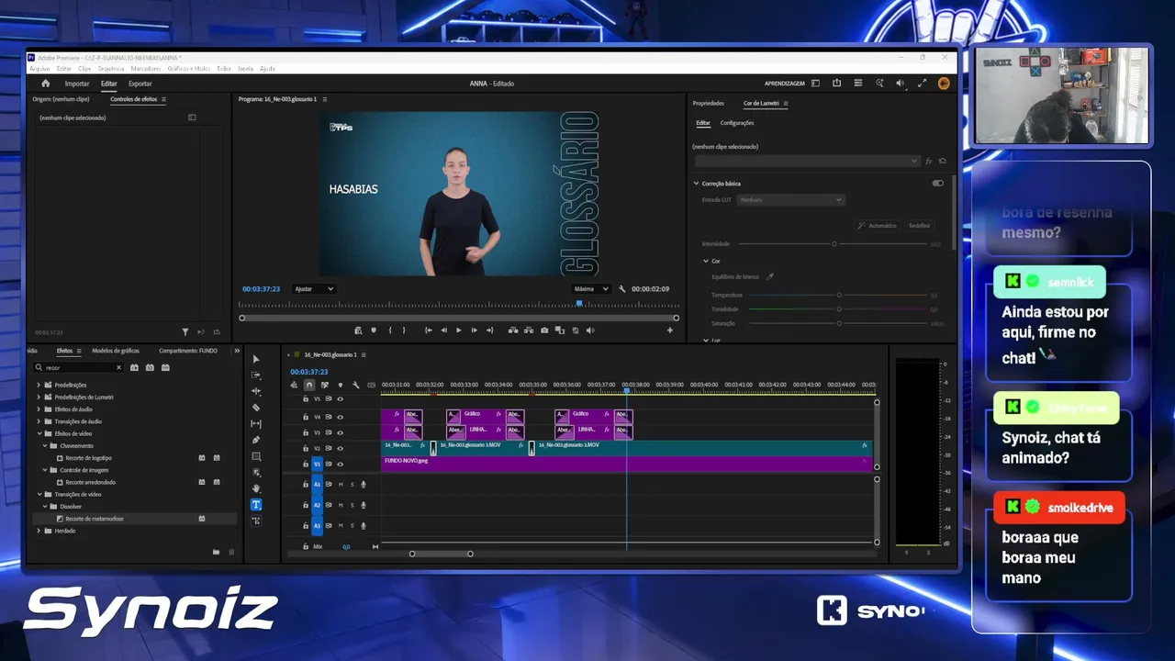Open the Entrada LUT dropdown
The width and height of the screenshot is (1175, 661).
[x=790, y=199]
